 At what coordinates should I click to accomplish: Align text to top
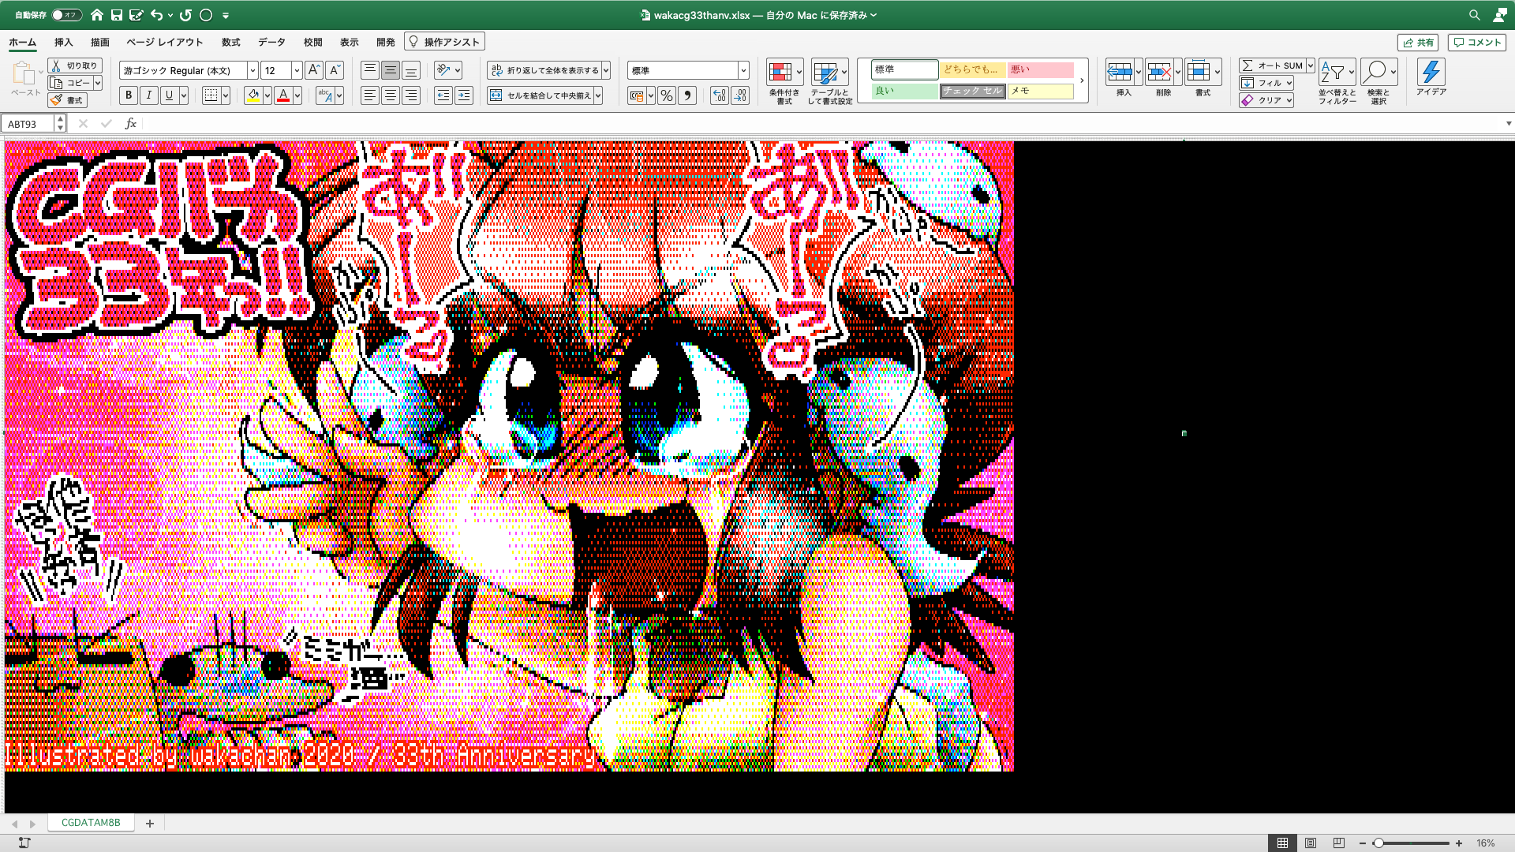pos(369,70)
